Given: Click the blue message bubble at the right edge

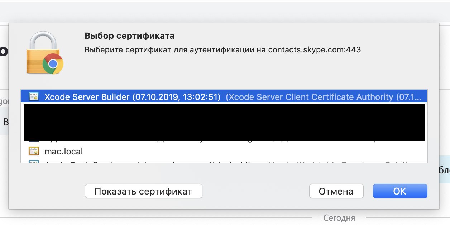Looking at the screenshot, I should pyautogui.click(x=445, y=170).
